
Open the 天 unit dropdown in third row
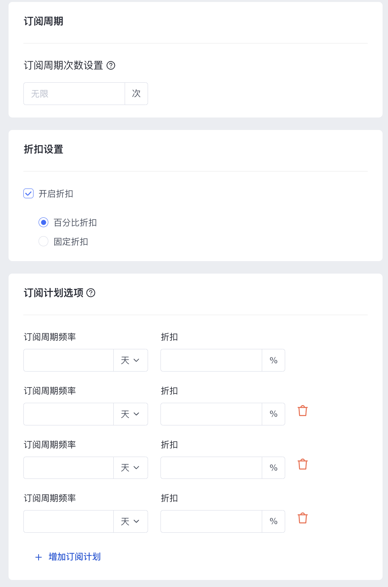(131, 468)
